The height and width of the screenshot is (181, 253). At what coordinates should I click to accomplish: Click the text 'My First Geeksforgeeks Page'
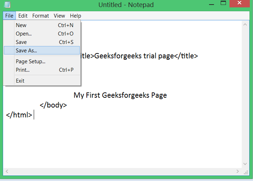120,95
